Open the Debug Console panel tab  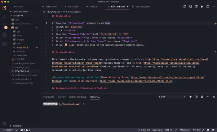(77, 97)
